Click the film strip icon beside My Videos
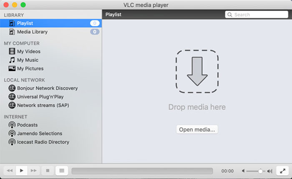Image resolution: width=292 pixels, height=179 pixels. click(12, 51)
